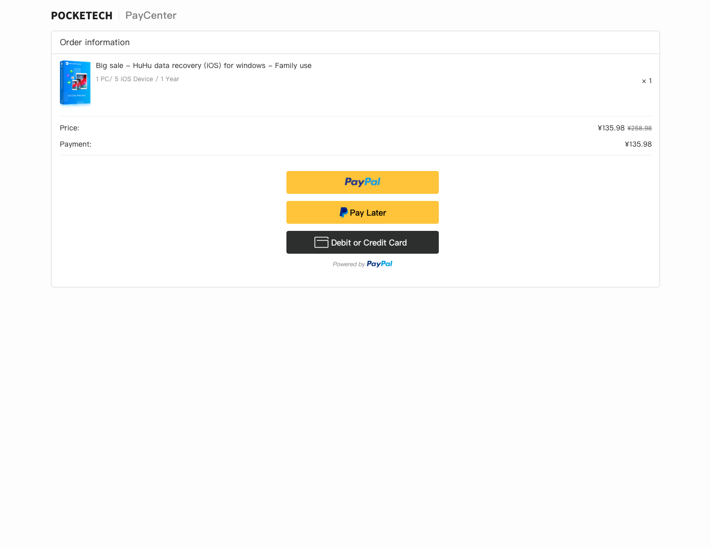Click the HuHu data recovery product title
This screenshot has width=711, height=548.
click(203, 66)
